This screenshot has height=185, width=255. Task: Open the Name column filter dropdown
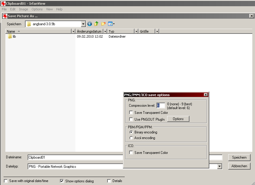(x=73, y=31)
